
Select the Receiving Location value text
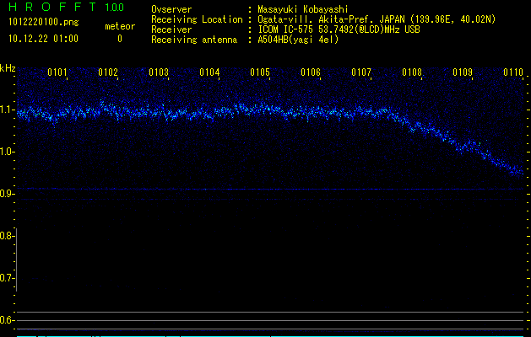[x=377, y=19]
